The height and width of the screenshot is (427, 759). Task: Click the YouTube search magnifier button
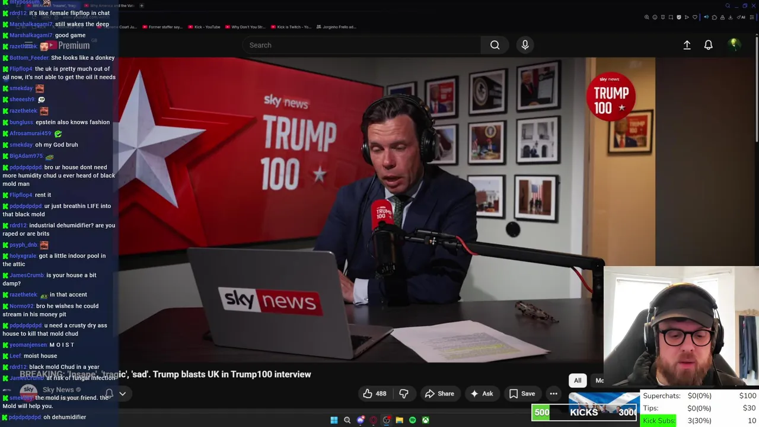495,45
